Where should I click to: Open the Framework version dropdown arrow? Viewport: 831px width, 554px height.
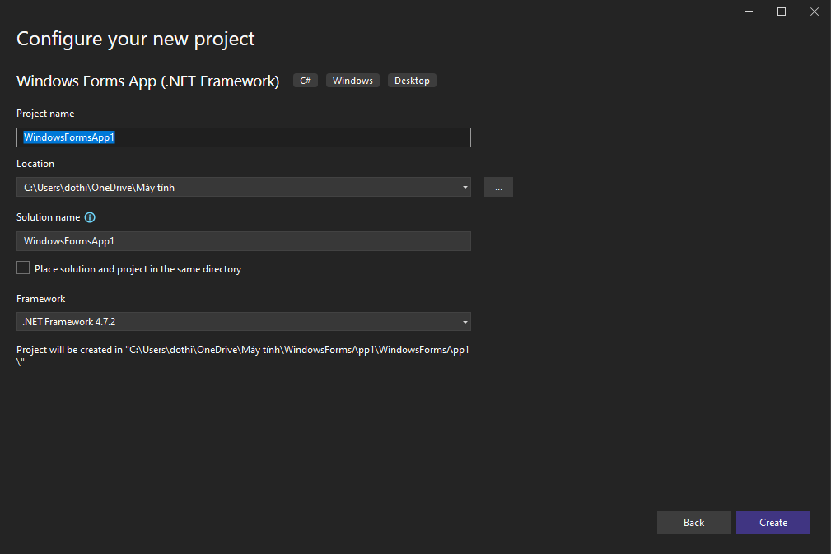click(x=465, y=322)
